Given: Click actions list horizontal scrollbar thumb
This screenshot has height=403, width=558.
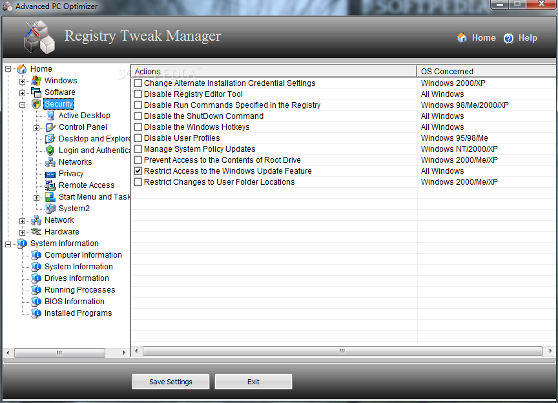Looking at the screenshot, I should point(342,351).
